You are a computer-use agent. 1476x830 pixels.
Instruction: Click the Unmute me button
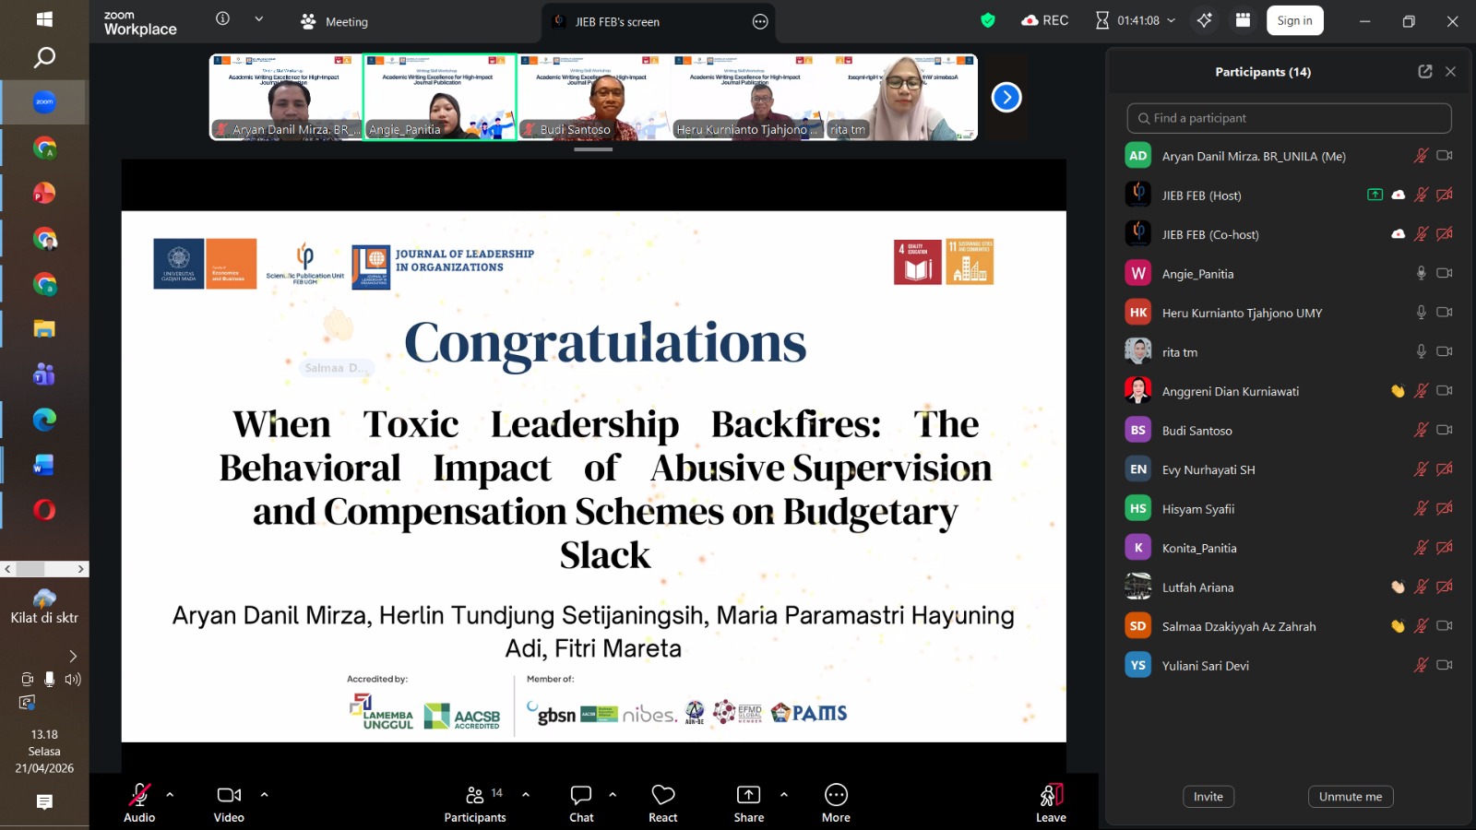pos(1351,797)
